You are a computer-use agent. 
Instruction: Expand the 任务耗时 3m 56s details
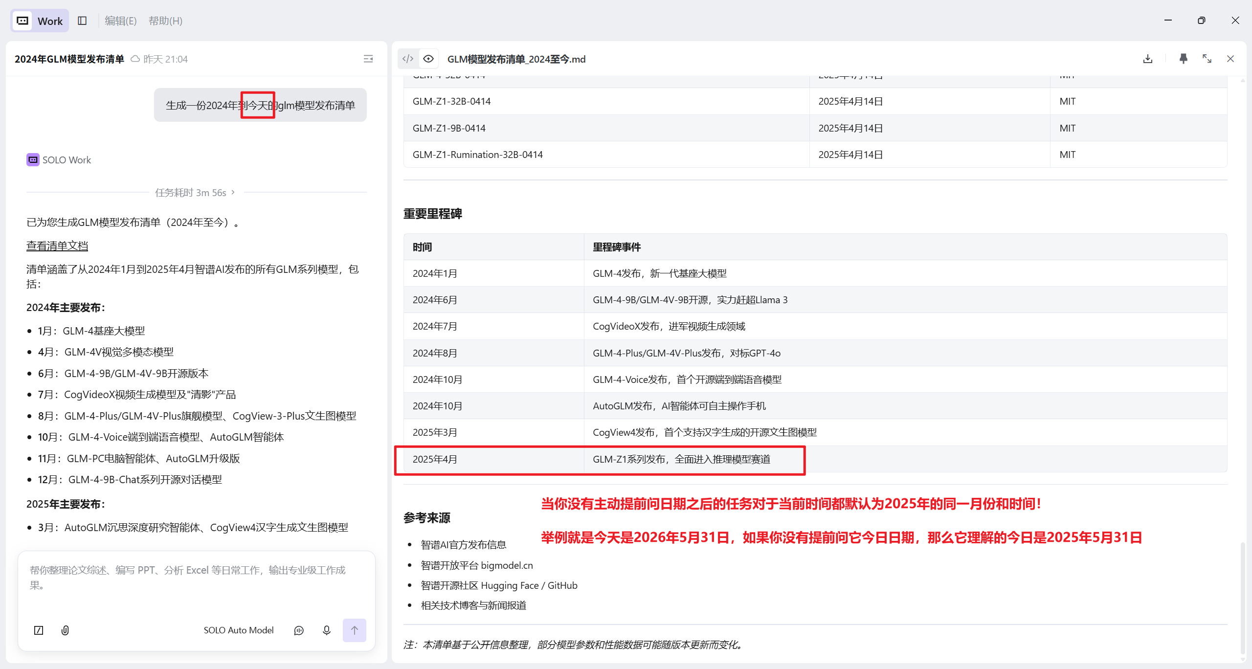[x=196, y=192]
